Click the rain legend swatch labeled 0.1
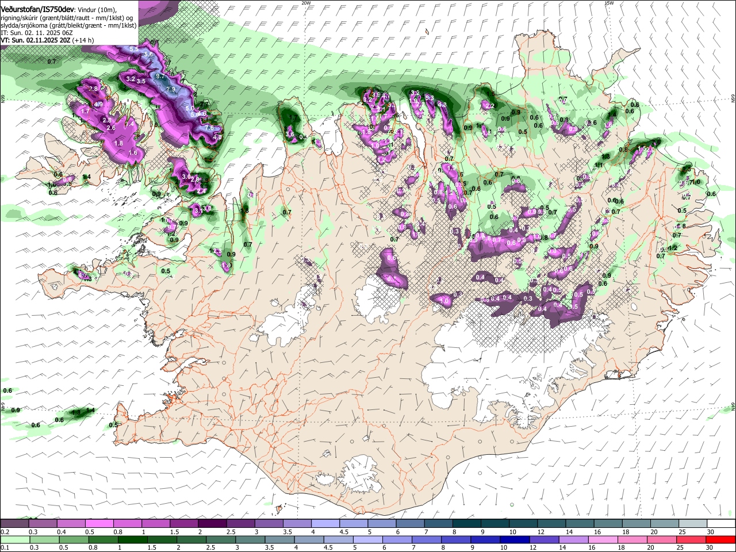The image size is (736, 552). click(x=15, y=540)
